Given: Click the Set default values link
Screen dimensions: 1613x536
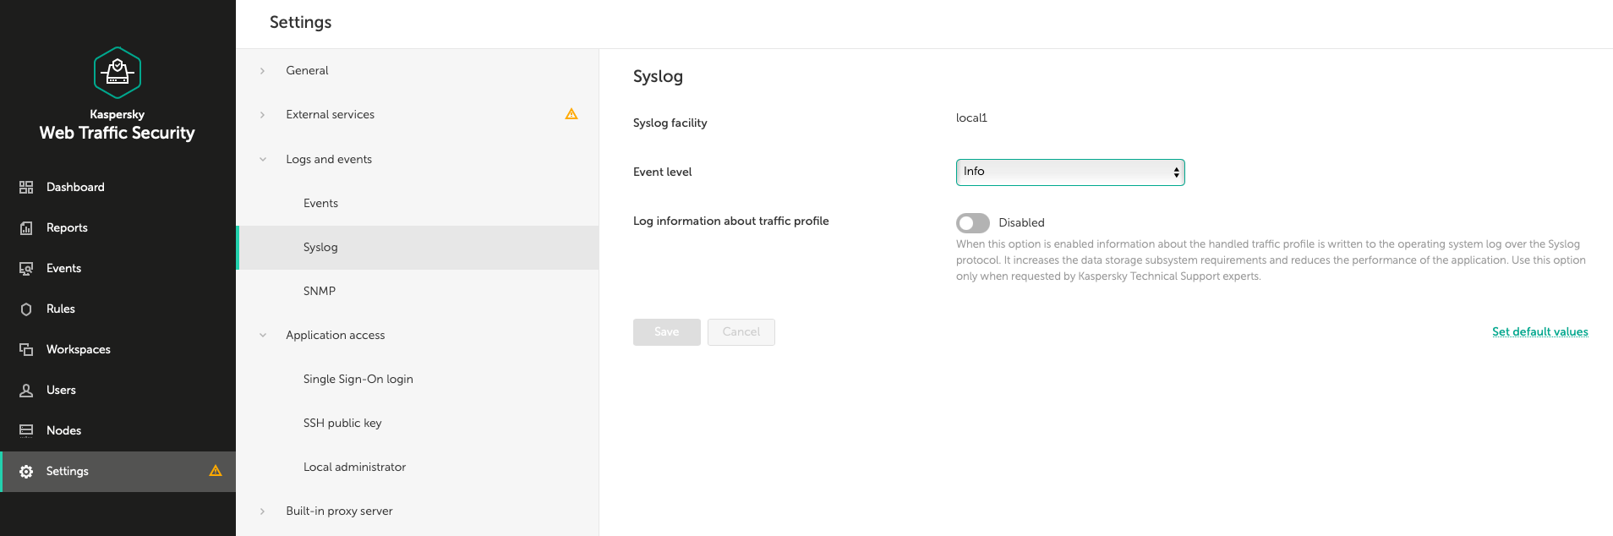Looking at the screenshot, I should (1539, 331).
